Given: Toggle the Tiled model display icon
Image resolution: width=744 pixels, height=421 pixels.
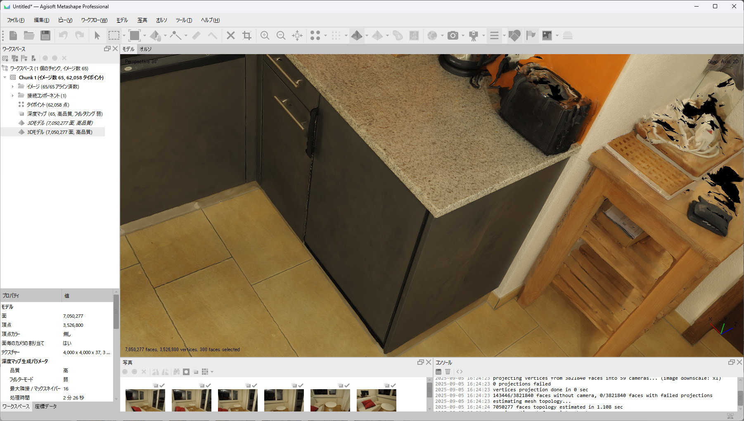Looking at the screenshot, I should pos(377,36).
